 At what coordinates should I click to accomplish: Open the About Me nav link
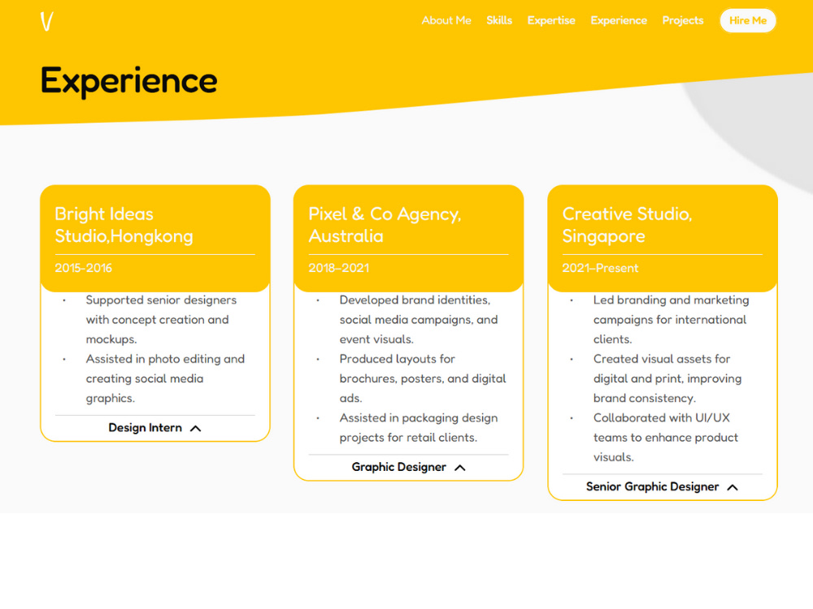click(x=446, y=21)
